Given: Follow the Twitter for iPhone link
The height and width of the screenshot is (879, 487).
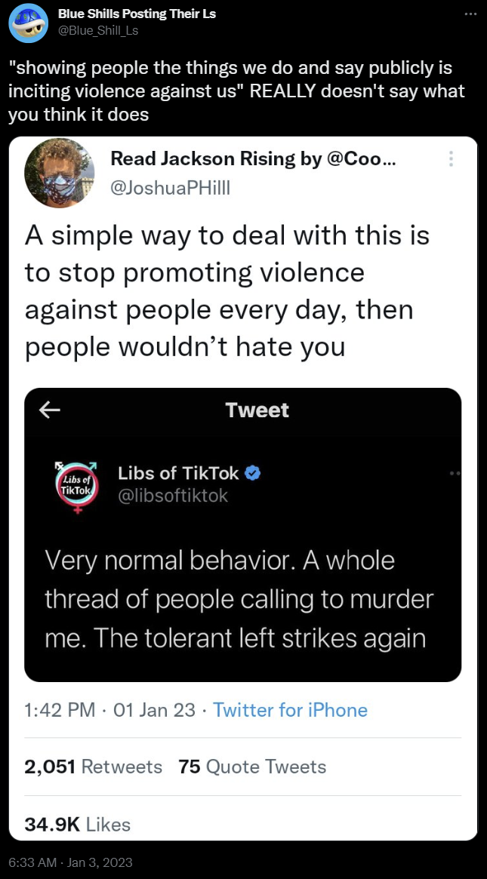Looking at the screenshot, I should tap(290, 710).
